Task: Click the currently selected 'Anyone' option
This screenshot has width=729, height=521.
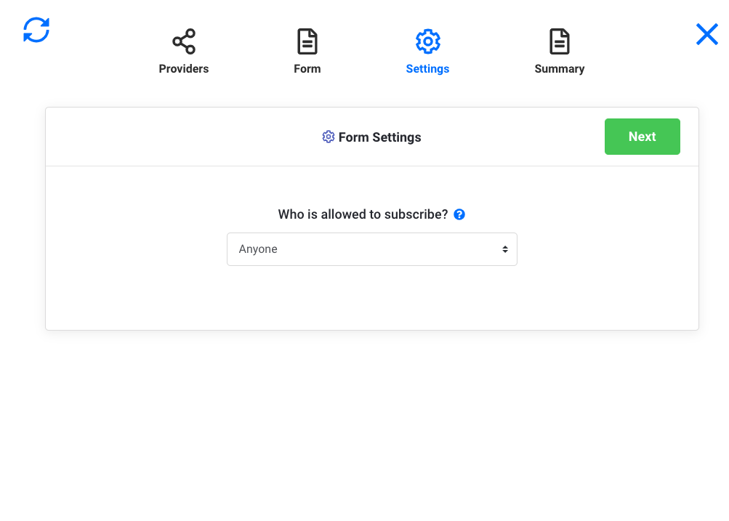Action: [x=259, y=249]
